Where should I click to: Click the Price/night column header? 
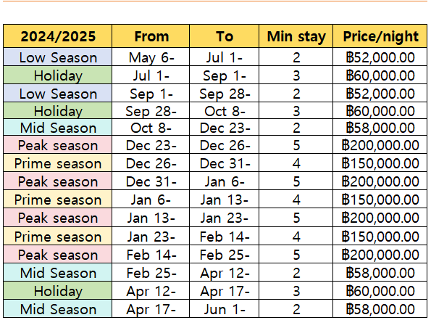pos(380,36)
